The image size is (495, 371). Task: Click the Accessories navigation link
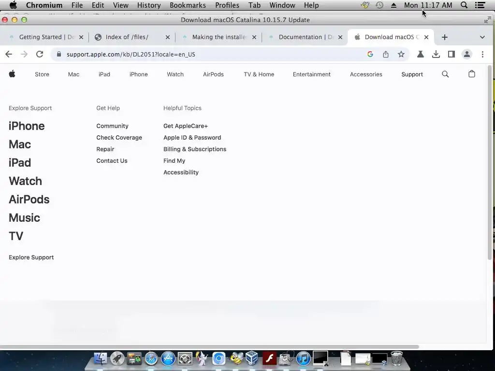coord(366,74)
